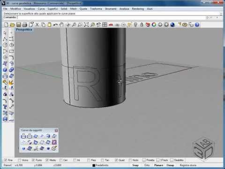Open the Rendering menu
Screen dimensions: 225x169
click(138, 9)
